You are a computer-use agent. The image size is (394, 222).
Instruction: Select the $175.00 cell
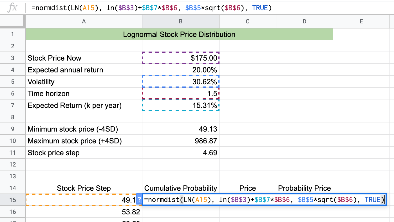[x=181, y=58]
